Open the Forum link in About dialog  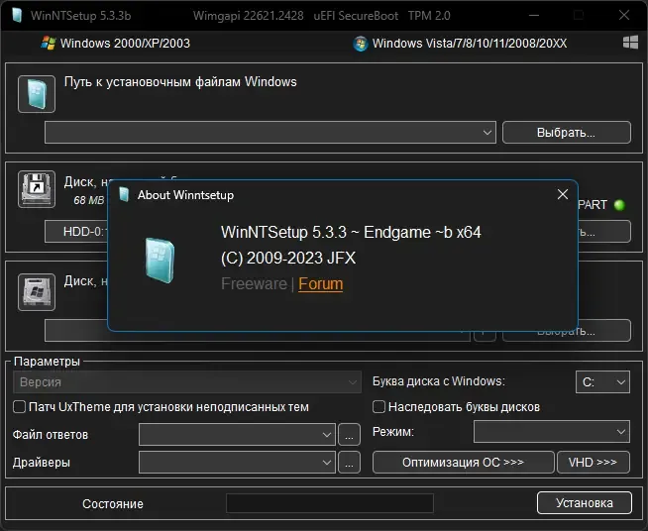click(321, 284)
